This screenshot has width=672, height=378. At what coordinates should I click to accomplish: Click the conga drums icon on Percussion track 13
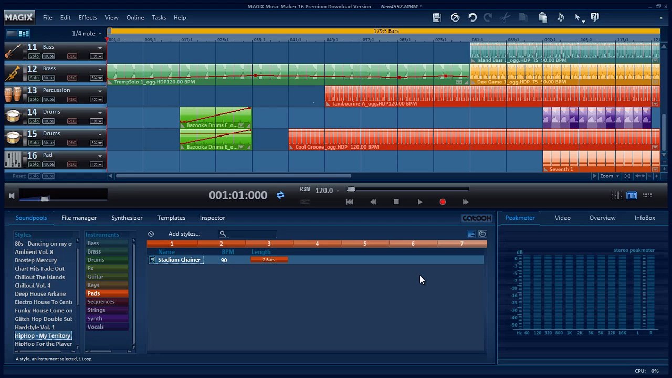pos(13,94)
